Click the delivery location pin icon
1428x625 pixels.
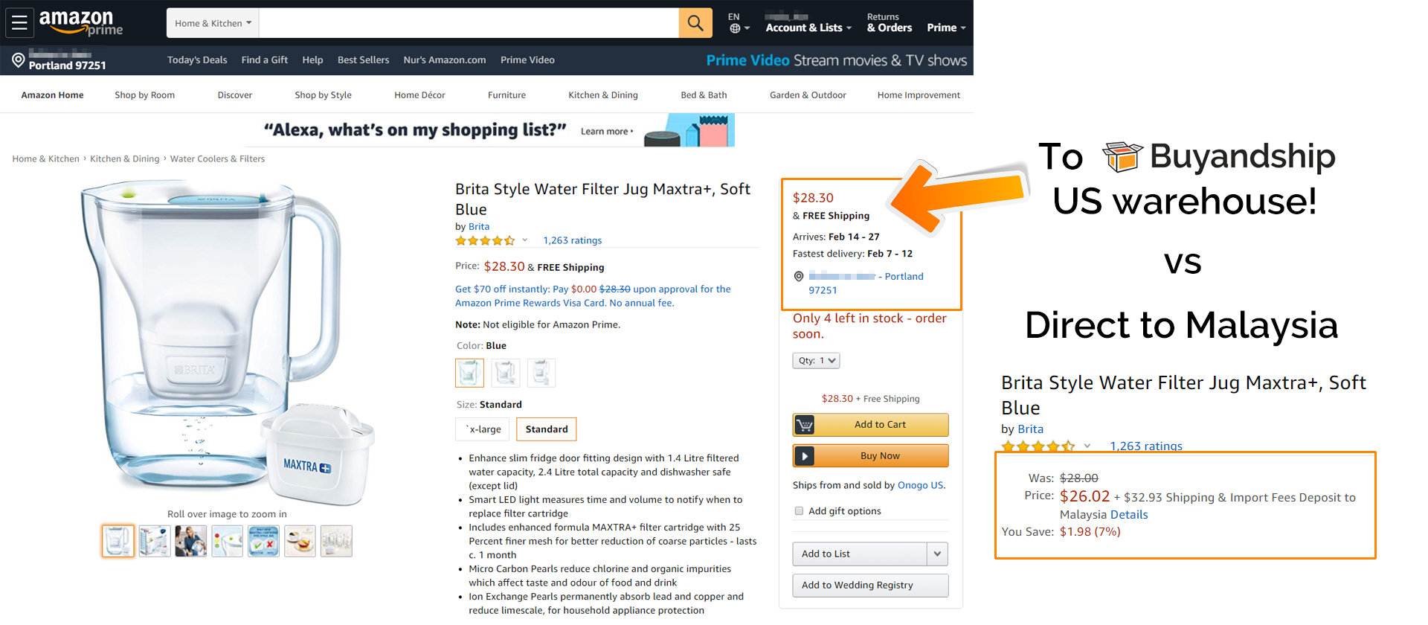pyautogui.click(x=19, y=60)
